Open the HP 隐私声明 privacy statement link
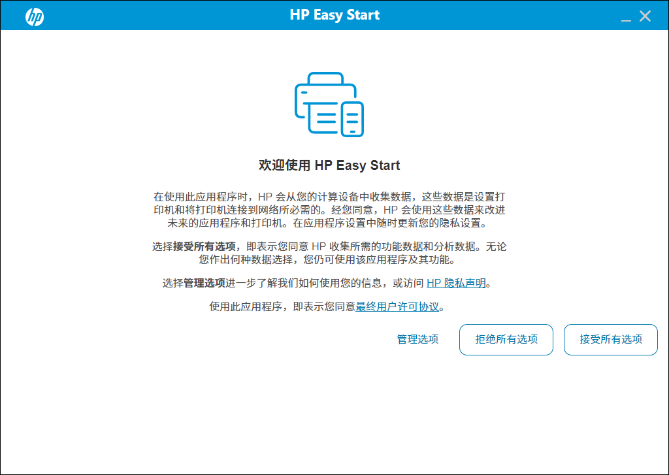Screen dimensions: 669x475 pos(456,284)
